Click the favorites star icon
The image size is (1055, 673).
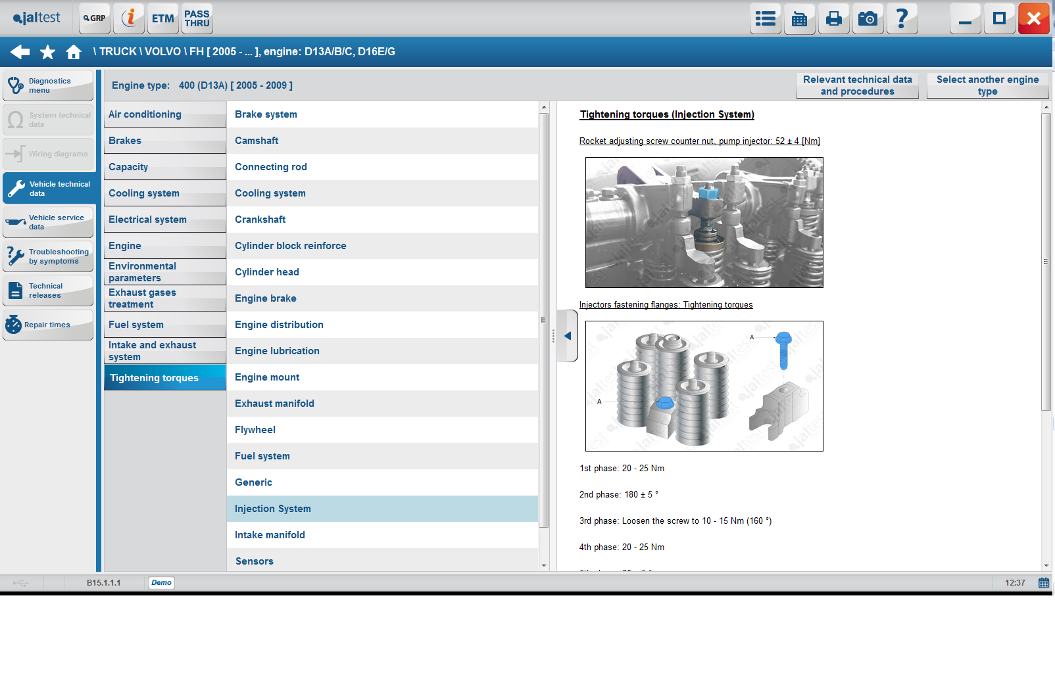pos(47,52)
